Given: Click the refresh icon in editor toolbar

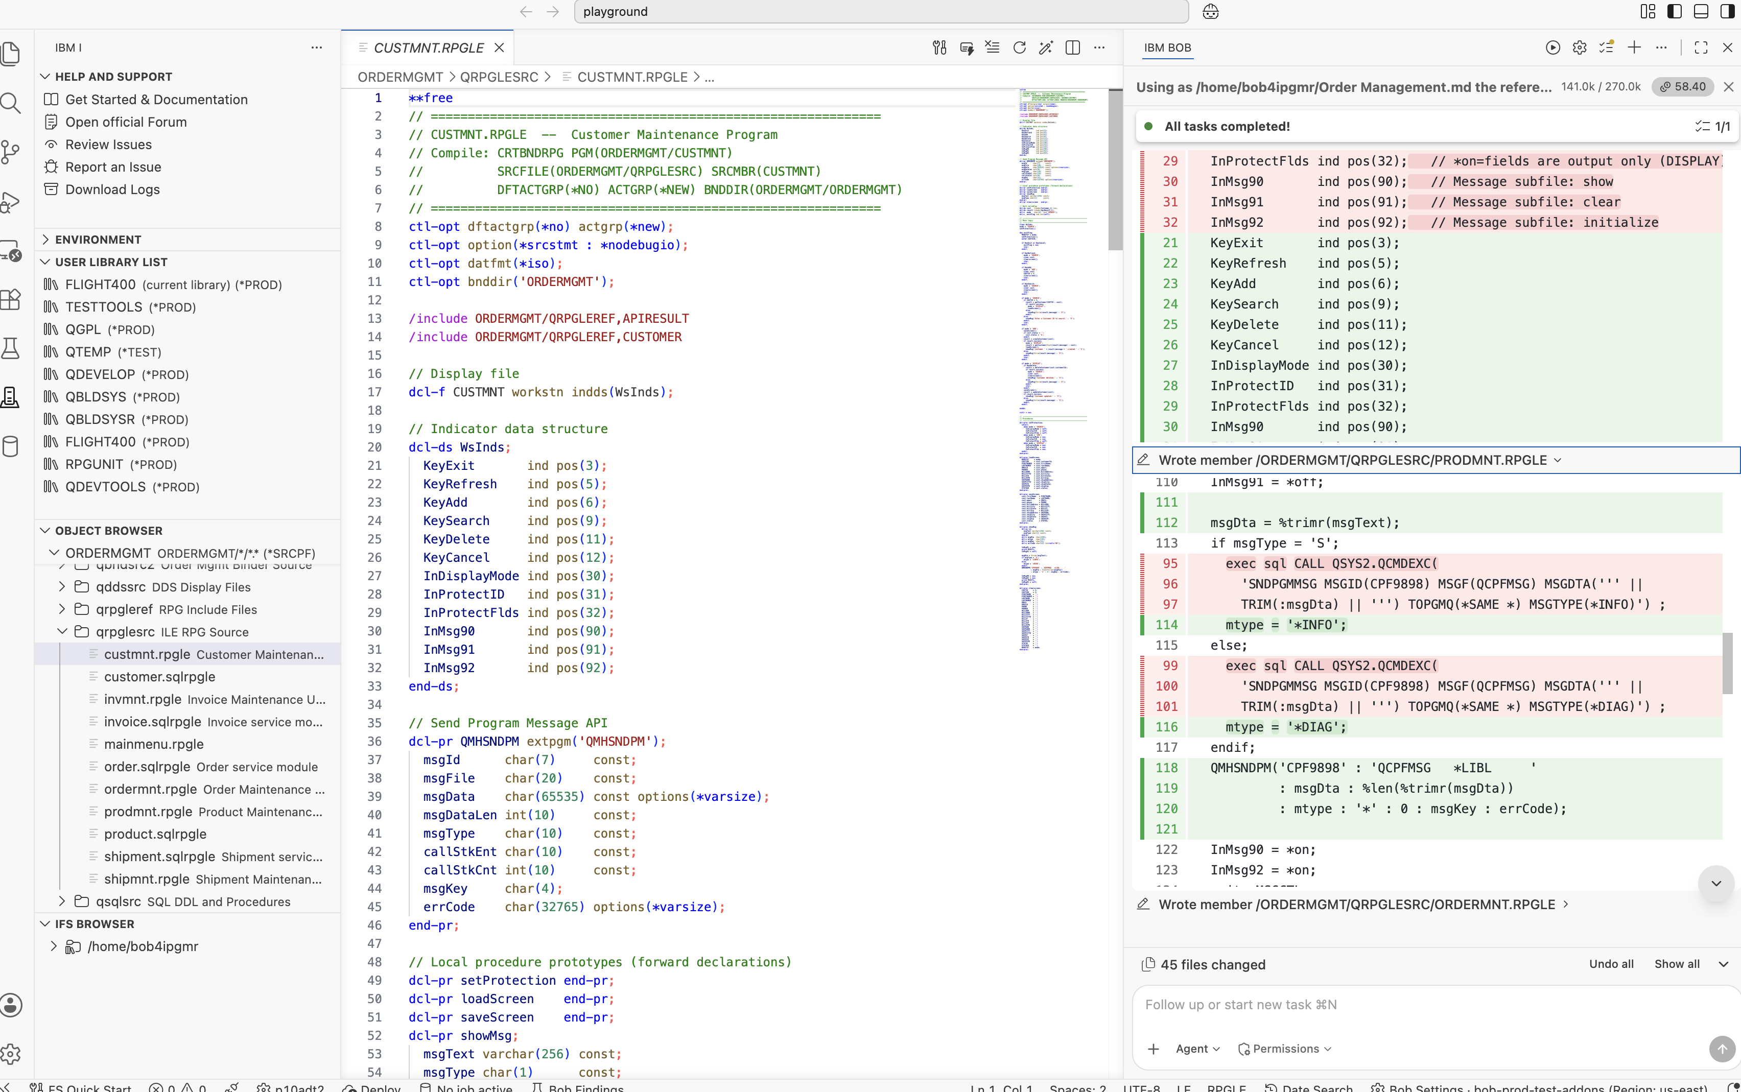Looking at the screenshot, I should (1019, 48).
